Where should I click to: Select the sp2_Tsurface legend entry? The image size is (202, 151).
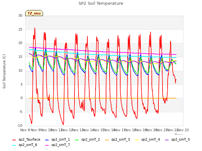point(26,140)
